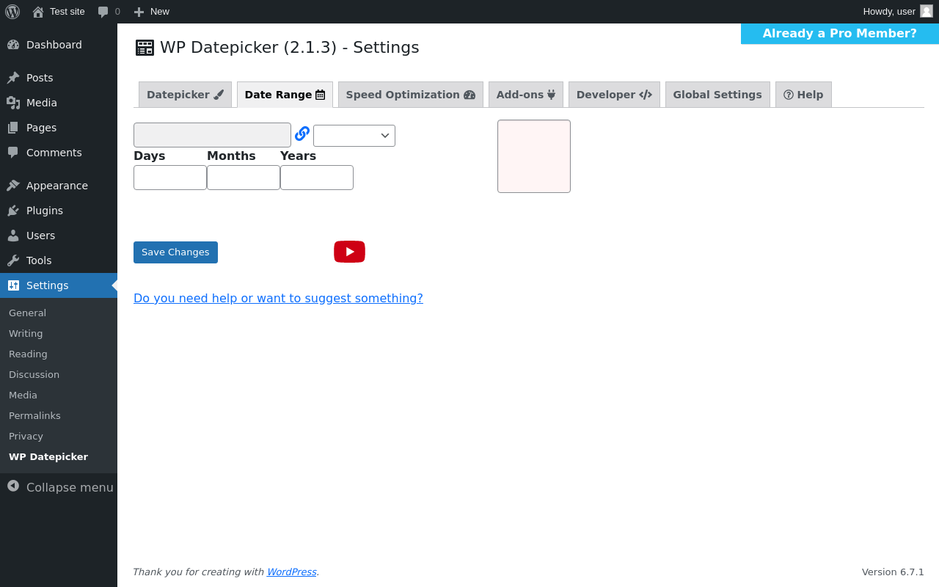939x587 pixels.
Task: Click the Pages icon in sidebar
Action: coord(13,128)
